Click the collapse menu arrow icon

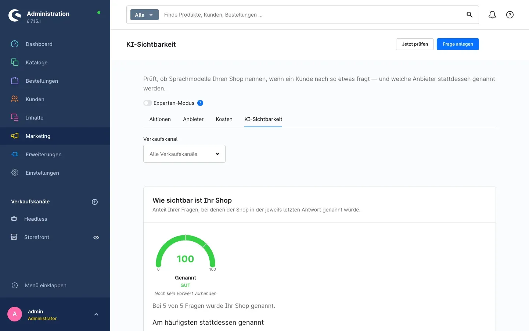pyautogui.click(x=15, y=285)
